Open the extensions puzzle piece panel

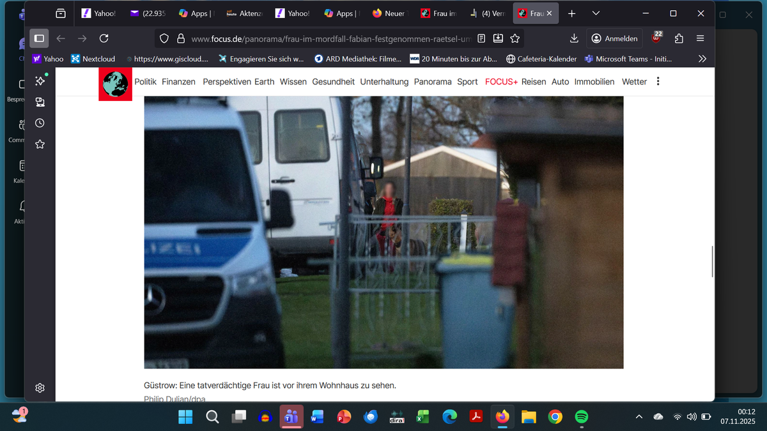pos(678,38)
